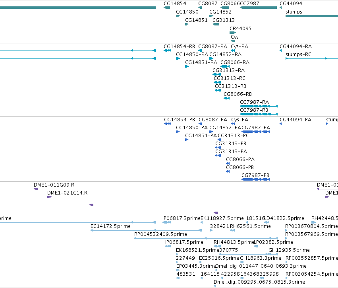Click protein CG7987-PB
This screenshot has width=338, height=288.
pos(256,179)
